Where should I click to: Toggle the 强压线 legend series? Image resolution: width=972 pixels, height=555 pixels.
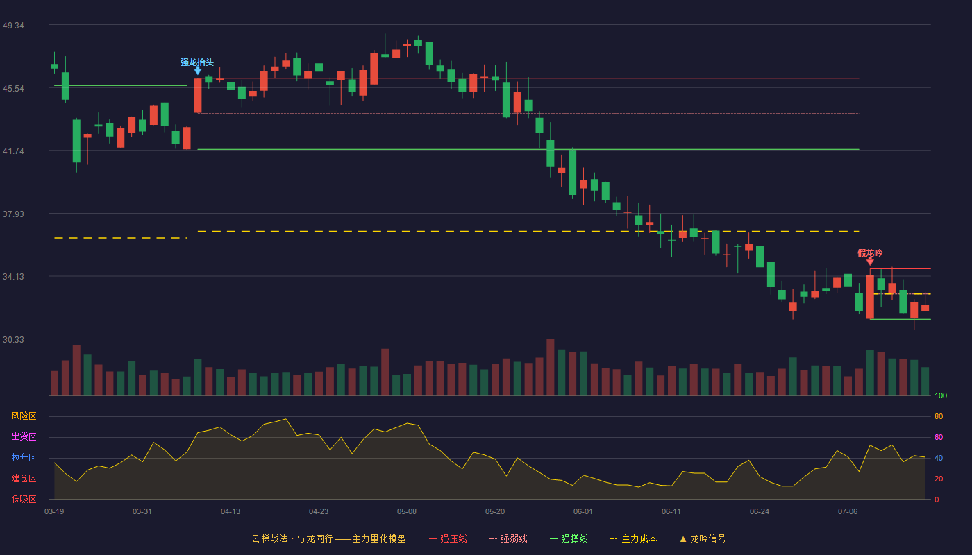(448, 538)
